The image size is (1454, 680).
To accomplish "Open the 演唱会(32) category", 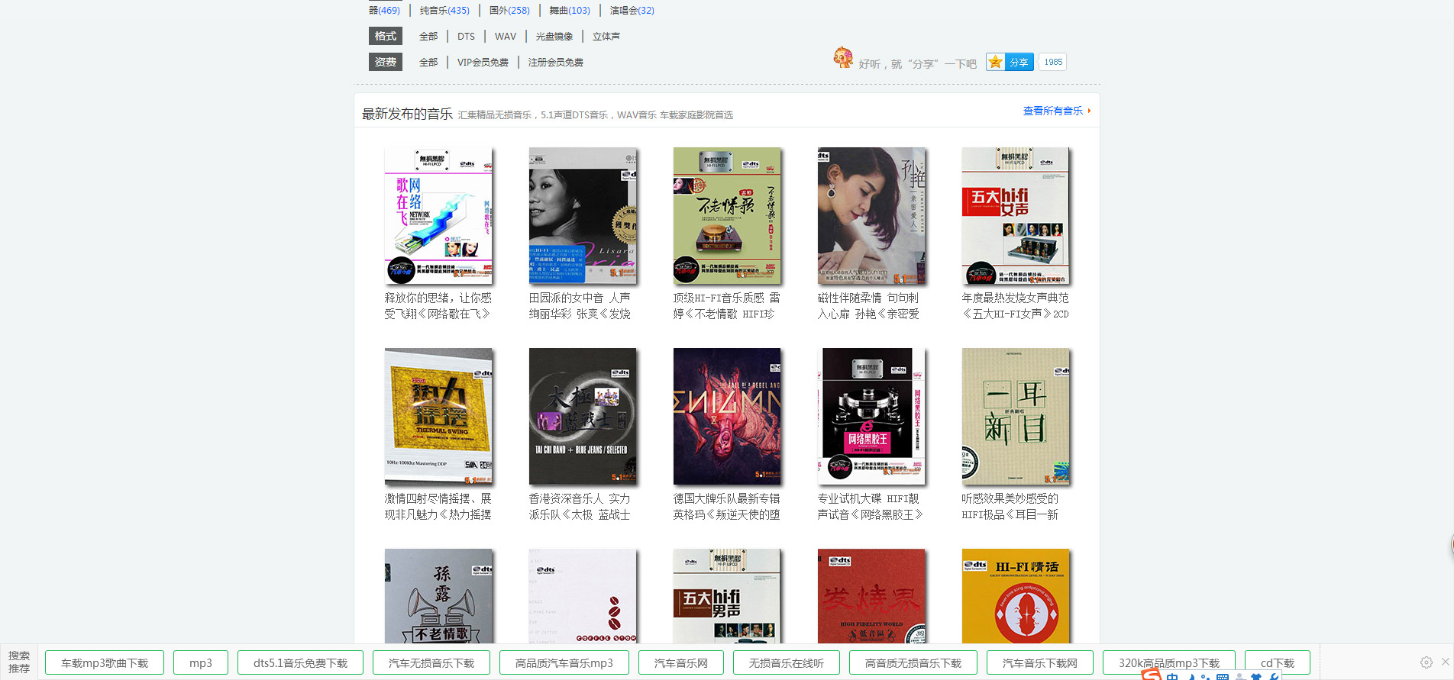I will 632,10.
